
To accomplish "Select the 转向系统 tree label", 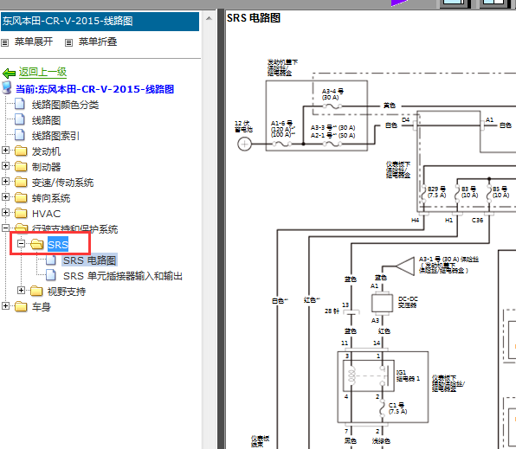I will pyautogui.click(x=51, y=198).
